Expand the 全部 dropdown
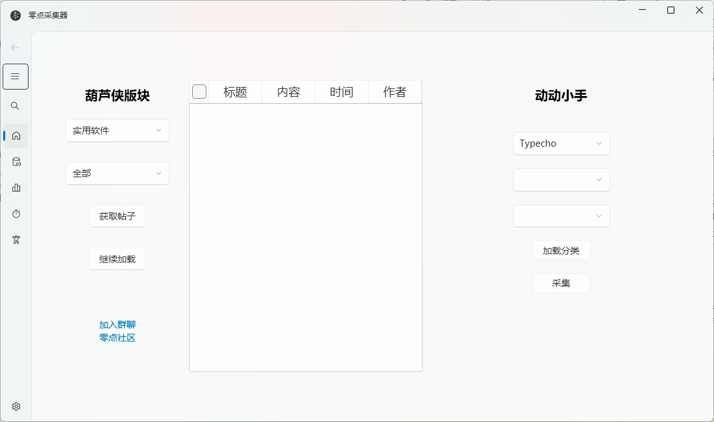This screenshot has height=422, width=714. [117, 173]
